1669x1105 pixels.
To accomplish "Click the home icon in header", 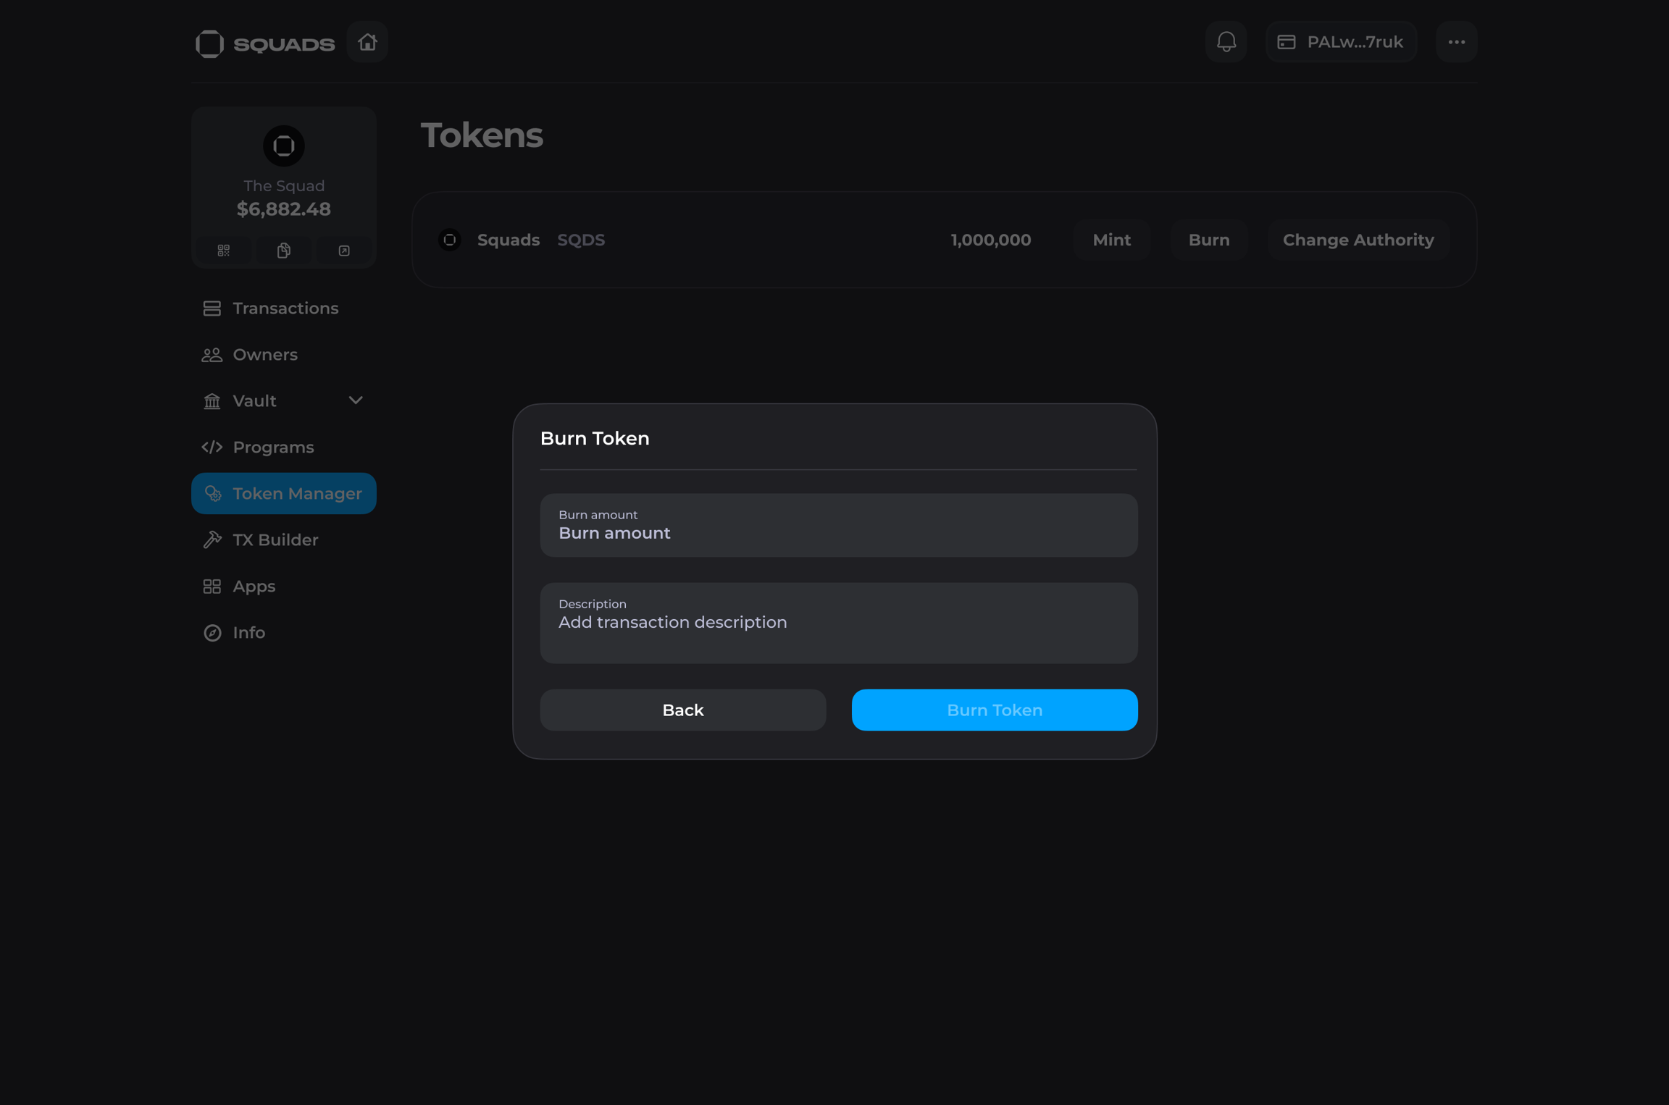I will coord(367,42).
